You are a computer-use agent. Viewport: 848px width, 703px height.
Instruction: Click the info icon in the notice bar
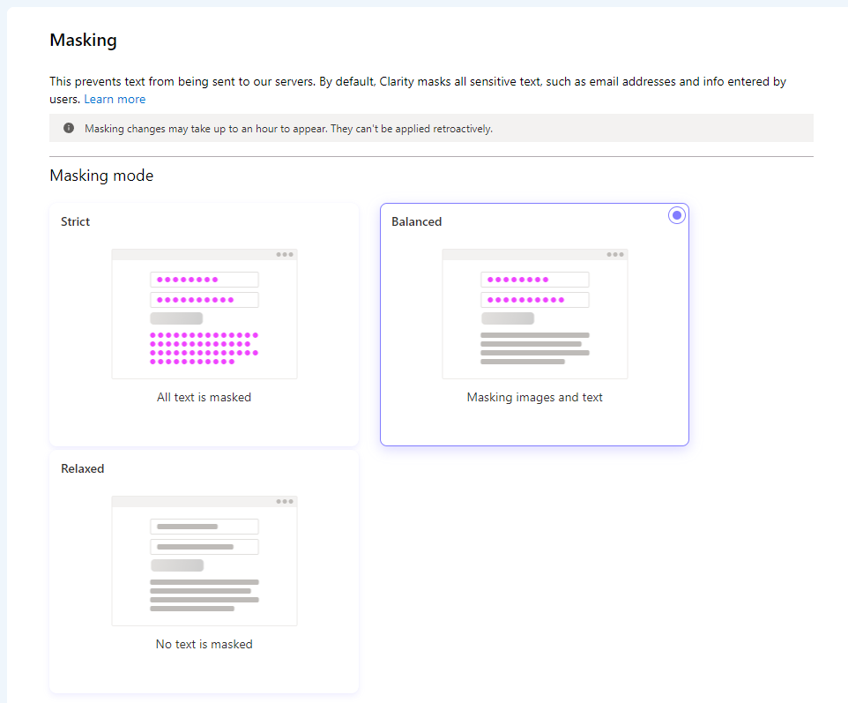pyautogui.click(x=69, y=128)
